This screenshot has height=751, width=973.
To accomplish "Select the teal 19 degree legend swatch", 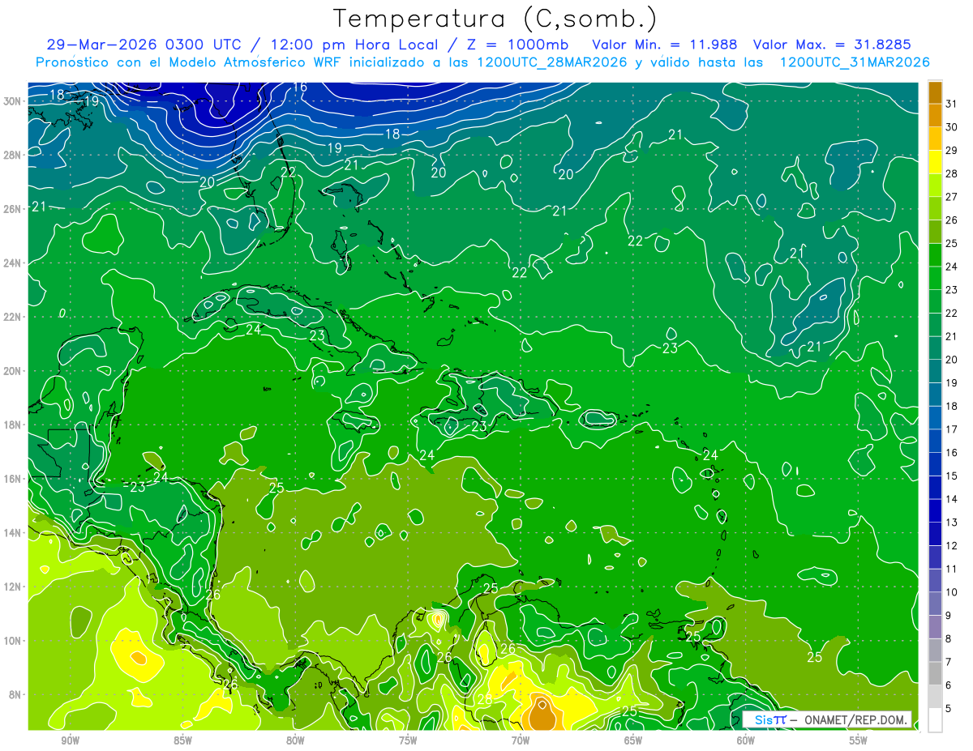I will 935,372.
